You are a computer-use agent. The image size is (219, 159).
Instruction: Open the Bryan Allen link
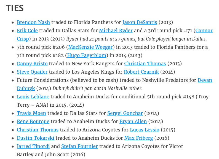click(133, 122)
